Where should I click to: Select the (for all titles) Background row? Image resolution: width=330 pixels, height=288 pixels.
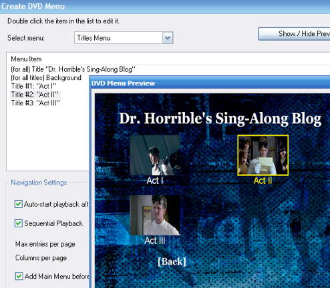point(46,78)
